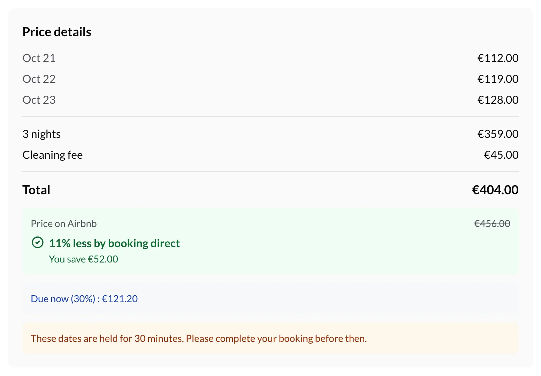Image resolution: width=541 pixels, height=376 pixels.
Task: Click the dates held for 30 minutes notice
Action: 270,338
